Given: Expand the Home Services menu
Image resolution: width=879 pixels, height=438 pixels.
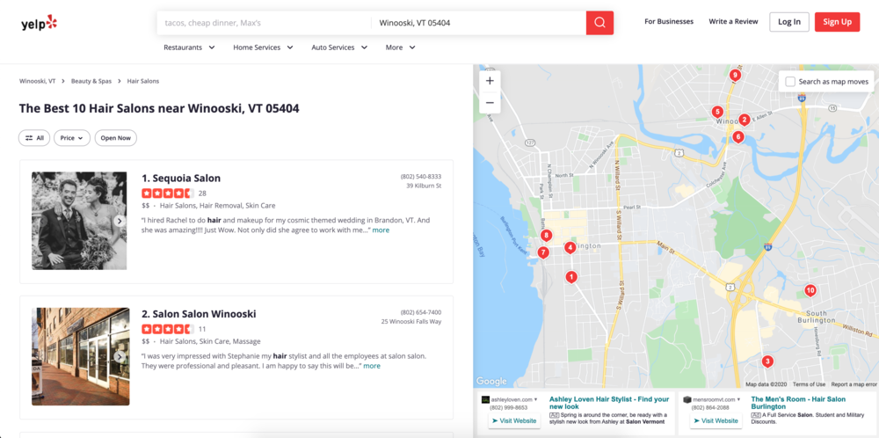Looking at the screenshot, I should 263,47.
